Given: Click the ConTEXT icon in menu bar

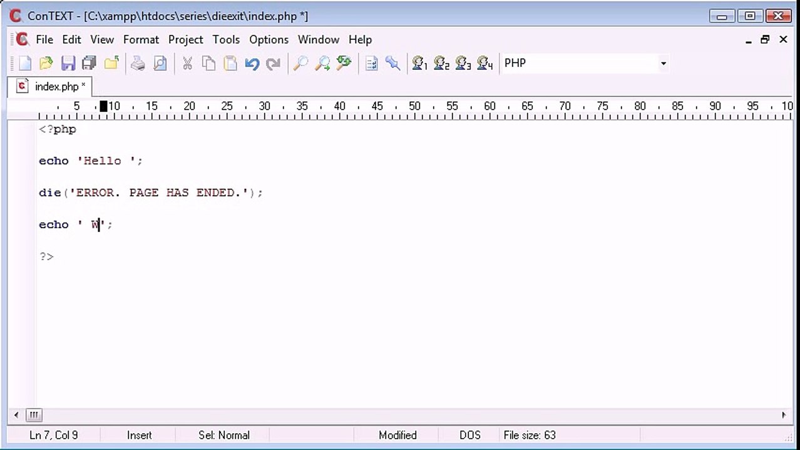Looking at the screenshot, I should click(22, 39).
